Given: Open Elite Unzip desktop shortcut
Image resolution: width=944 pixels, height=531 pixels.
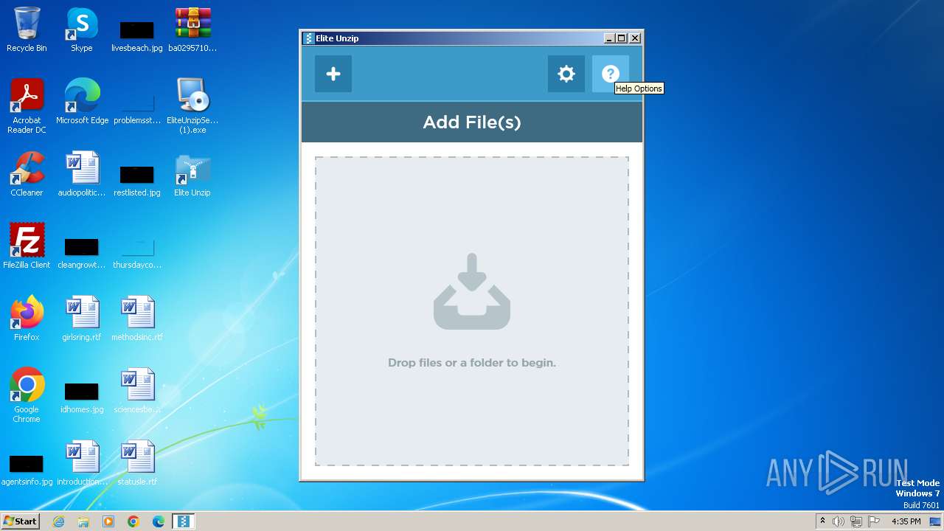Looking at the screenshot, I should (192, 174).
